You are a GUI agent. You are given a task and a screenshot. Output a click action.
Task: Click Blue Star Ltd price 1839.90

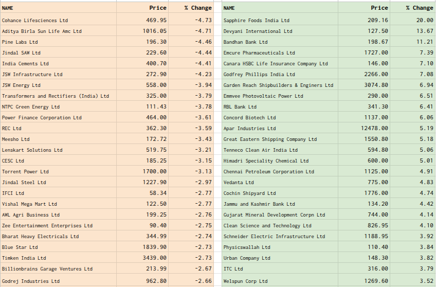pyautogui.click(x=155, y=247)
